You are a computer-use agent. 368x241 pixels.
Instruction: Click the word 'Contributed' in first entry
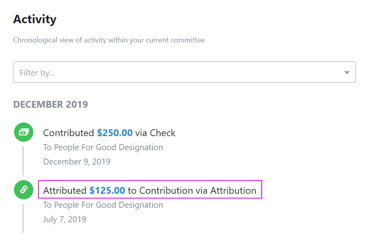tap(69, 133)
